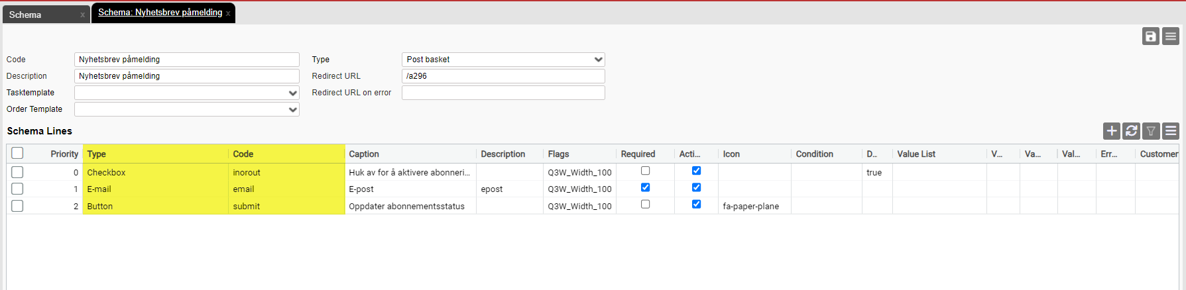The width and height of the screenshot is (1186, 290).
Task: Select the row checkbox for Checkbox line
Action: (x=18, y=172)
